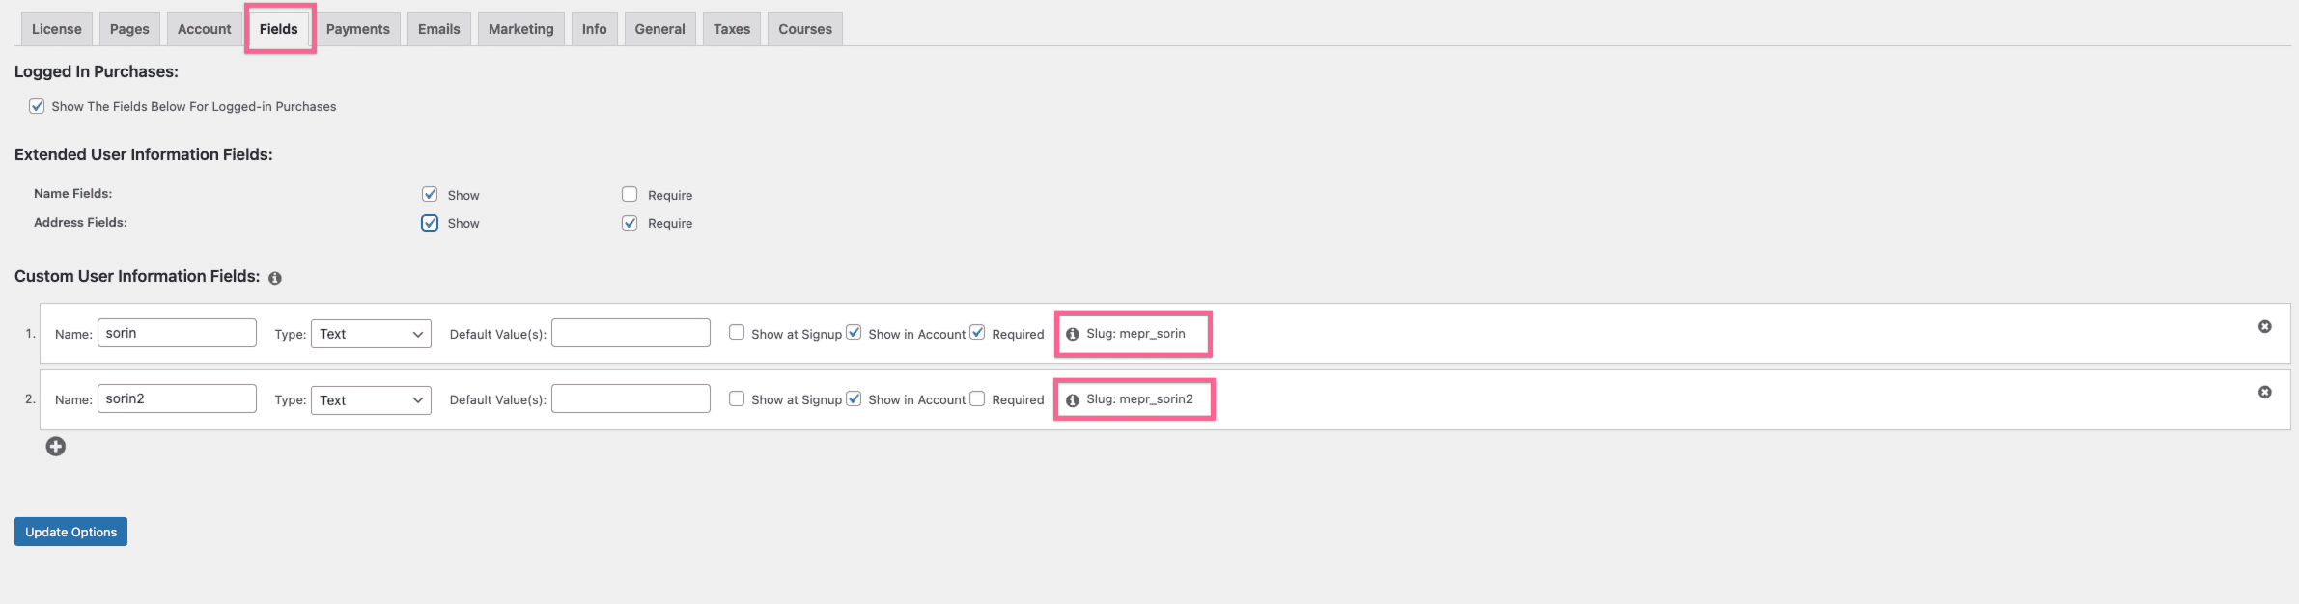2299x604 pixels.
Task: Click info icon next to Slug: mepr_sorin
Action: (x=1072, y=334)
